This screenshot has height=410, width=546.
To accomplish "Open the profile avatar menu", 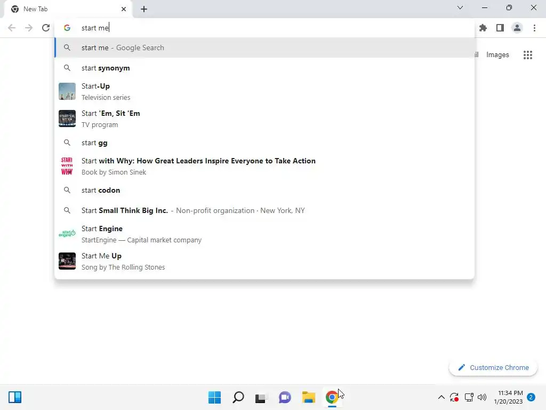I will [517, 28].
